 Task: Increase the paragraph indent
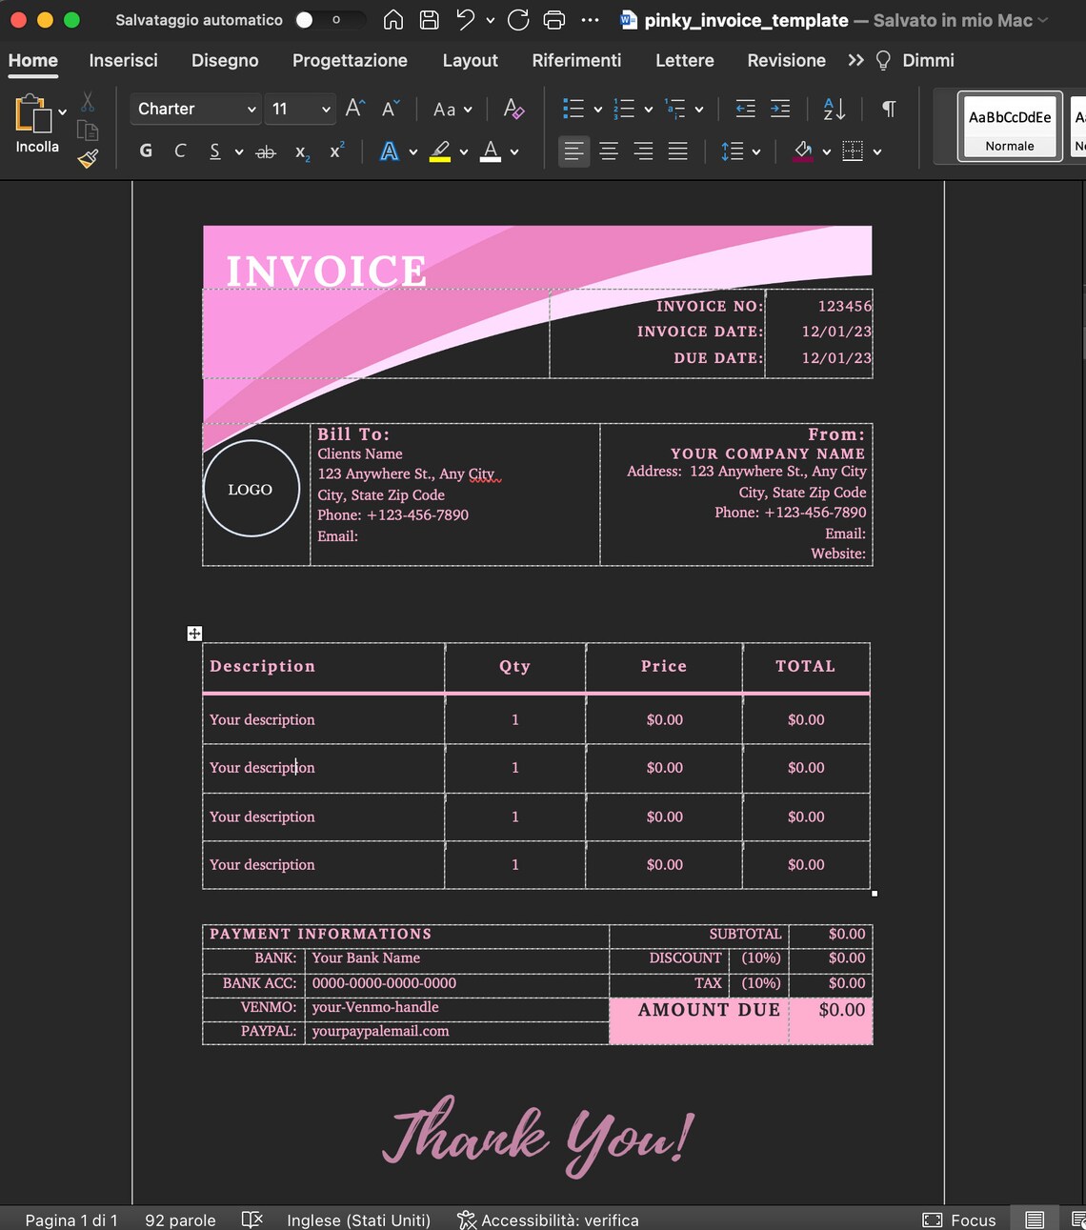780,109
